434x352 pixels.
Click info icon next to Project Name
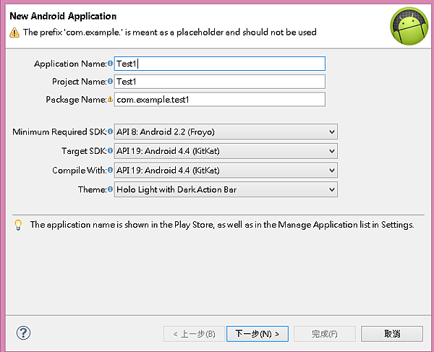click(x=111, y=82)
